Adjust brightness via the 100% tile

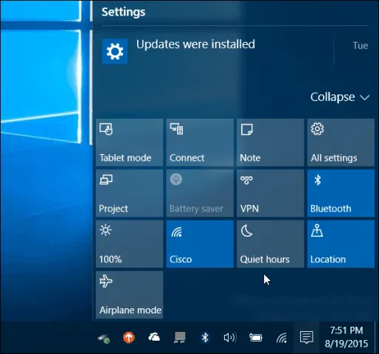pos(129,244)
